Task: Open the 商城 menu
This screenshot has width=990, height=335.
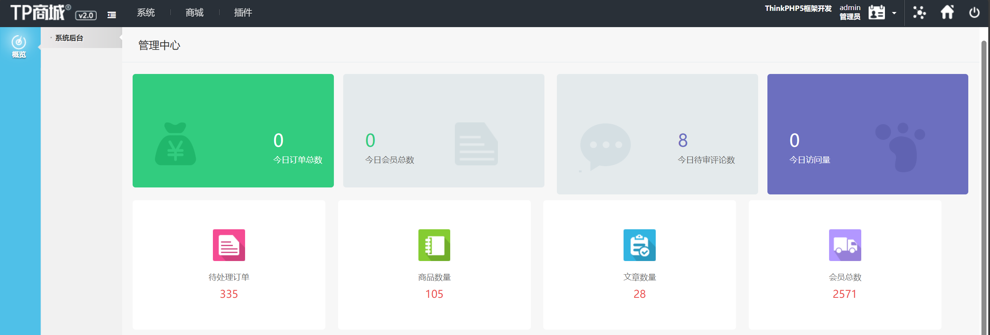Action: [194, 13]
